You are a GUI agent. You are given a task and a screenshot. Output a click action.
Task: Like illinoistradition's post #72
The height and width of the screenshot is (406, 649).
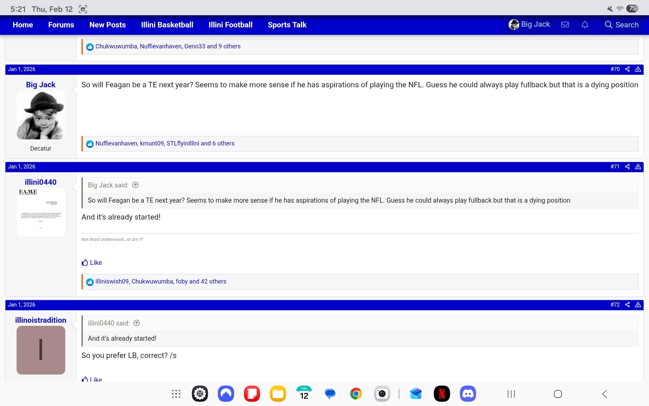(x=92, y=379)
